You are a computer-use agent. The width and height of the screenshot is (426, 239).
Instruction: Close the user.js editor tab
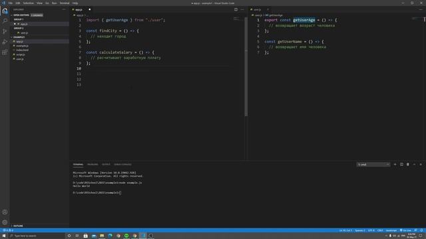tap(268, 9)
